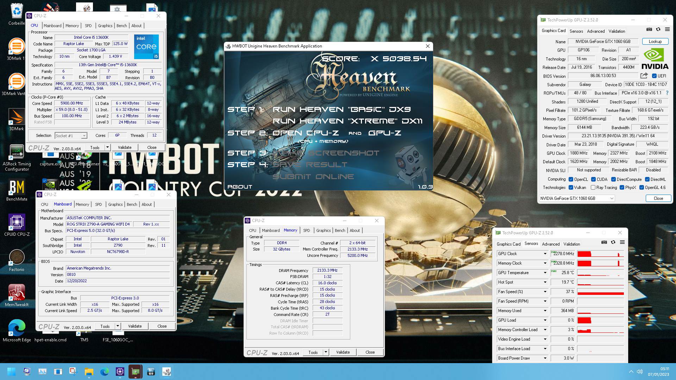Expand the Tools dropdown arrow in top CPU-Z window
676x380 pixels.
coord(107,147)
